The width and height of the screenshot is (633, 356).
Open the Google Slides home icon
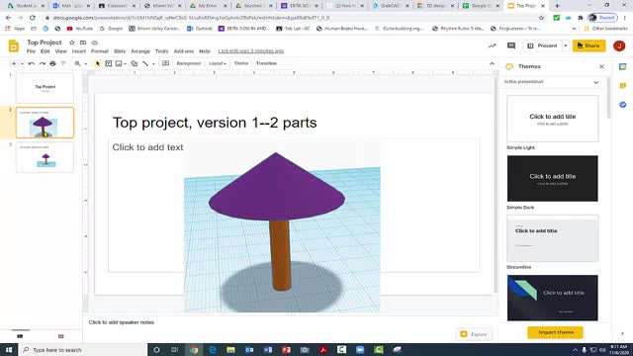[x=13, y=46]
